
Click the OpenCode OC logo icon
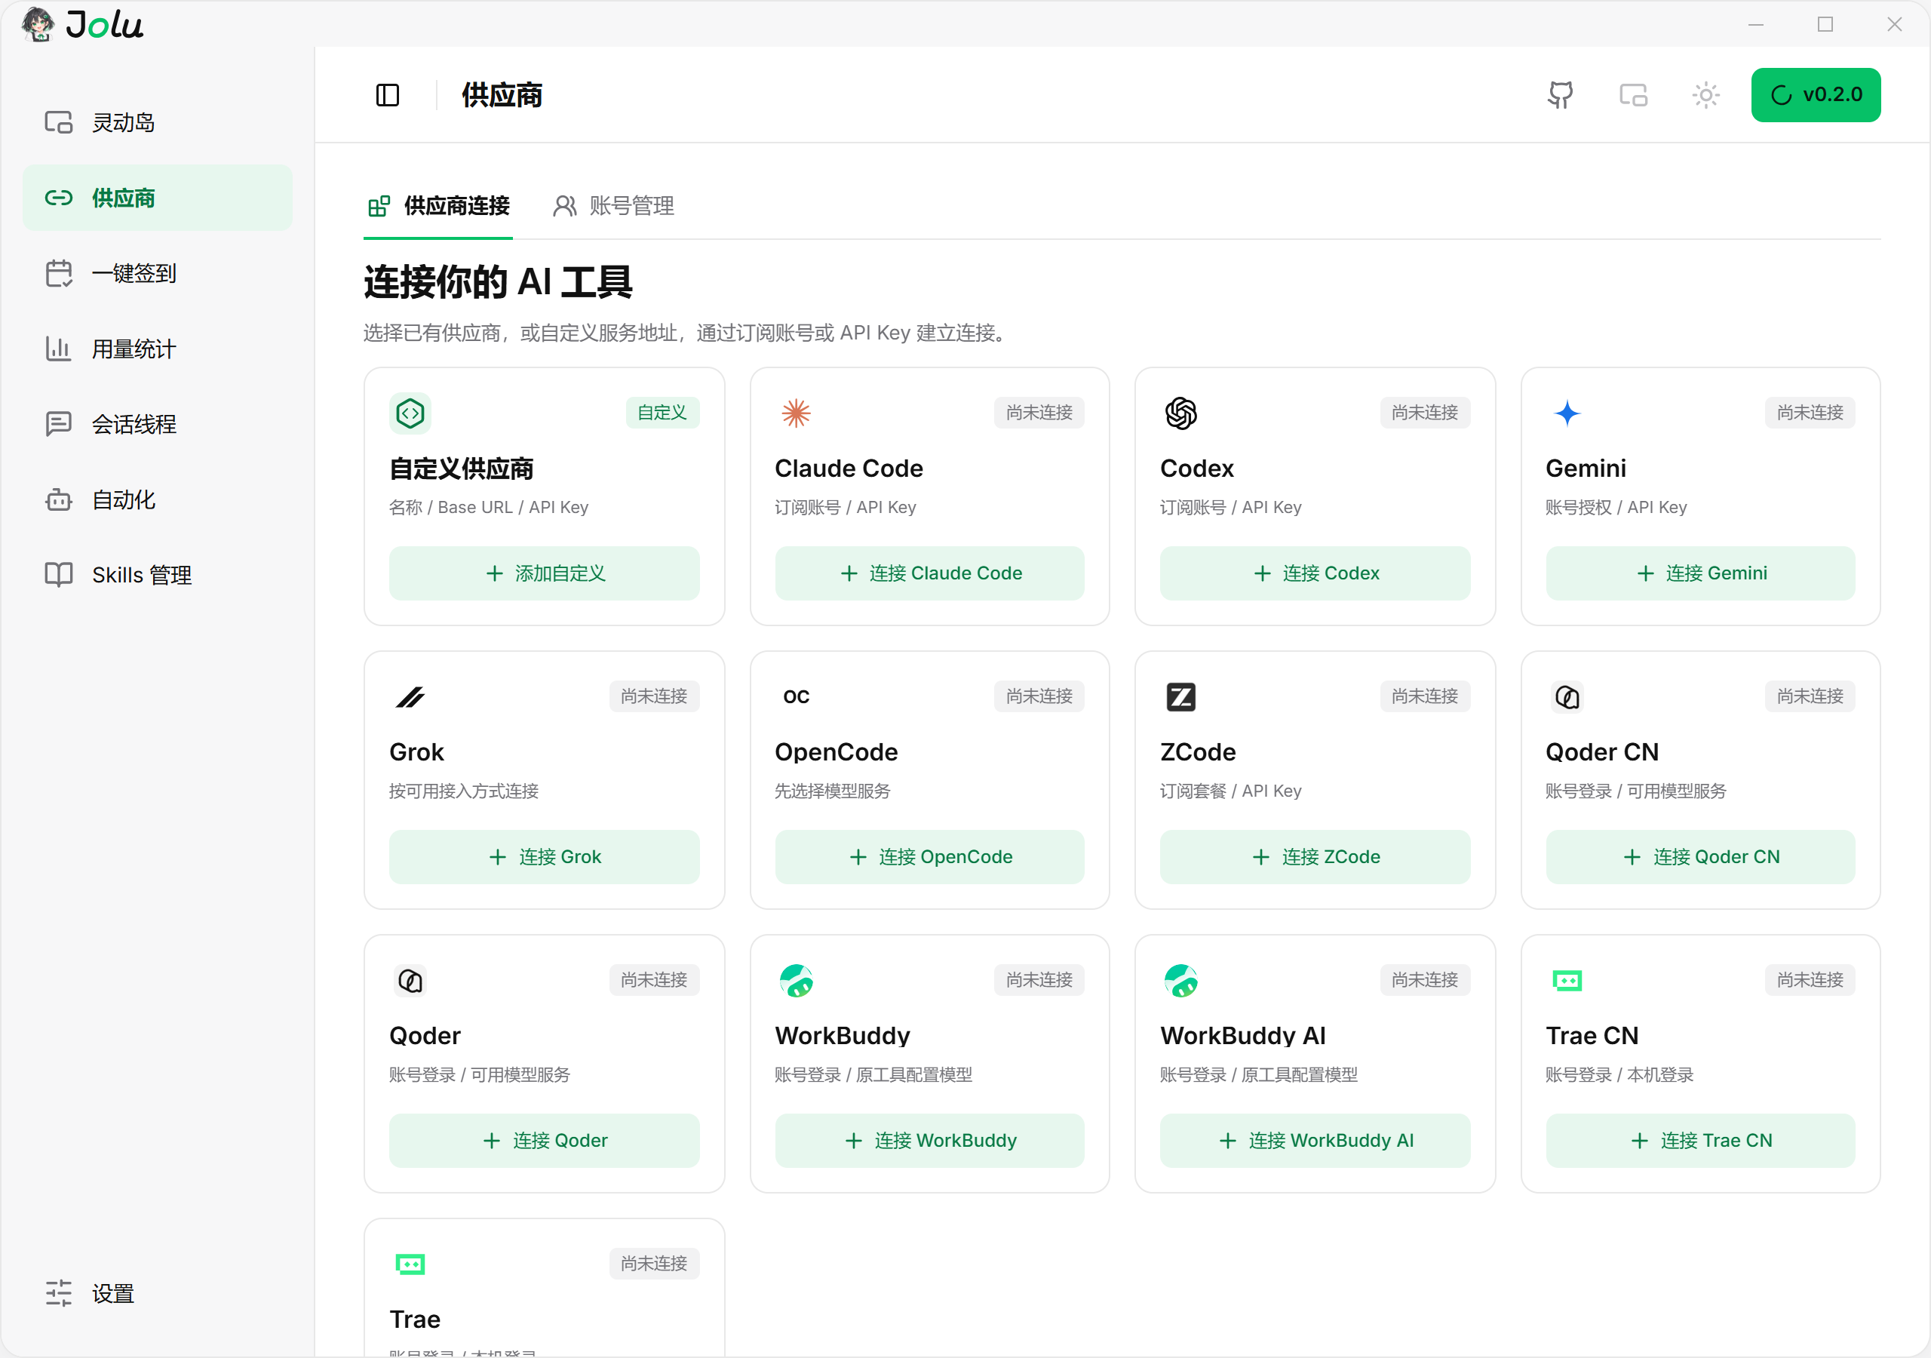click(x=796, y=696)
